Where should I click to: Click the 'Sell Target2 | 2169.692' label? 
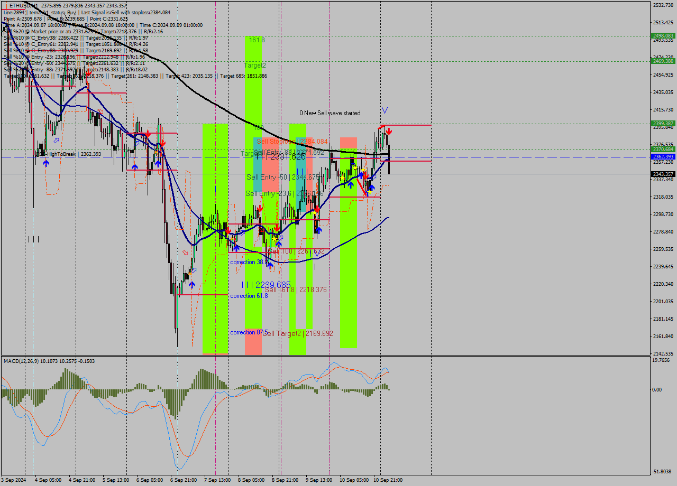[x=298, y=333]
